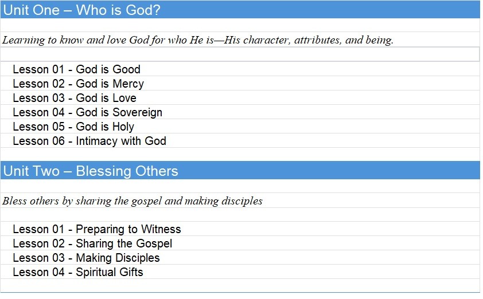Click blank row directly beneath Unit One header
This screenshot has width=483, height=299.
click(x=240, y=25)
